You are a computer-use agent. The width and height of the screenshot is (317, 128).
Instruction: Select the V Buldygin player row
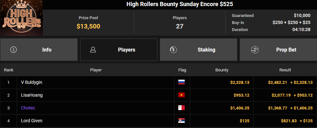tap(158, 82)
